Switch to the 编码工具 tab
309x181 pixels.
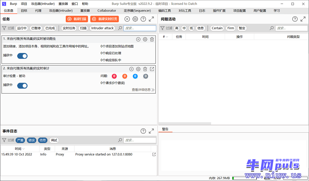click(164, 11)
